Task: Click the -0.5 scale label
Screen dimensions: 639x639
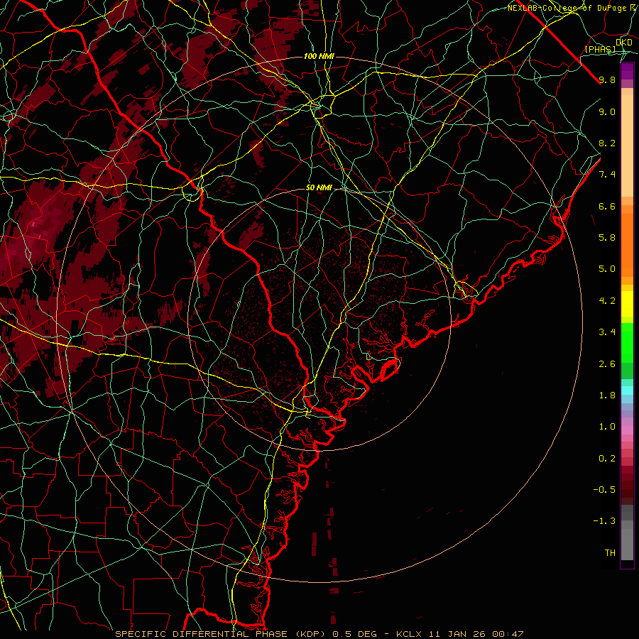Action: pyautogui.click(x=604, y=490)
